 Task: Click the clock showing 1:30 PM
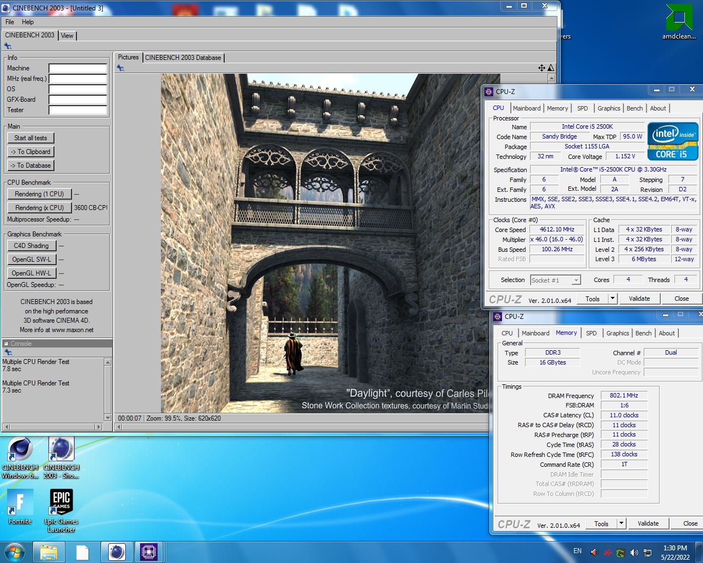(x=675, y=548)
